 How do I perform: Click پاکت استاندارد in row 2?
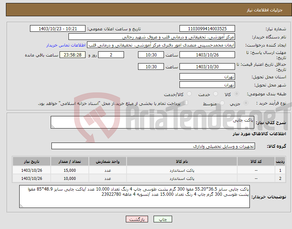tap(182, 178)
